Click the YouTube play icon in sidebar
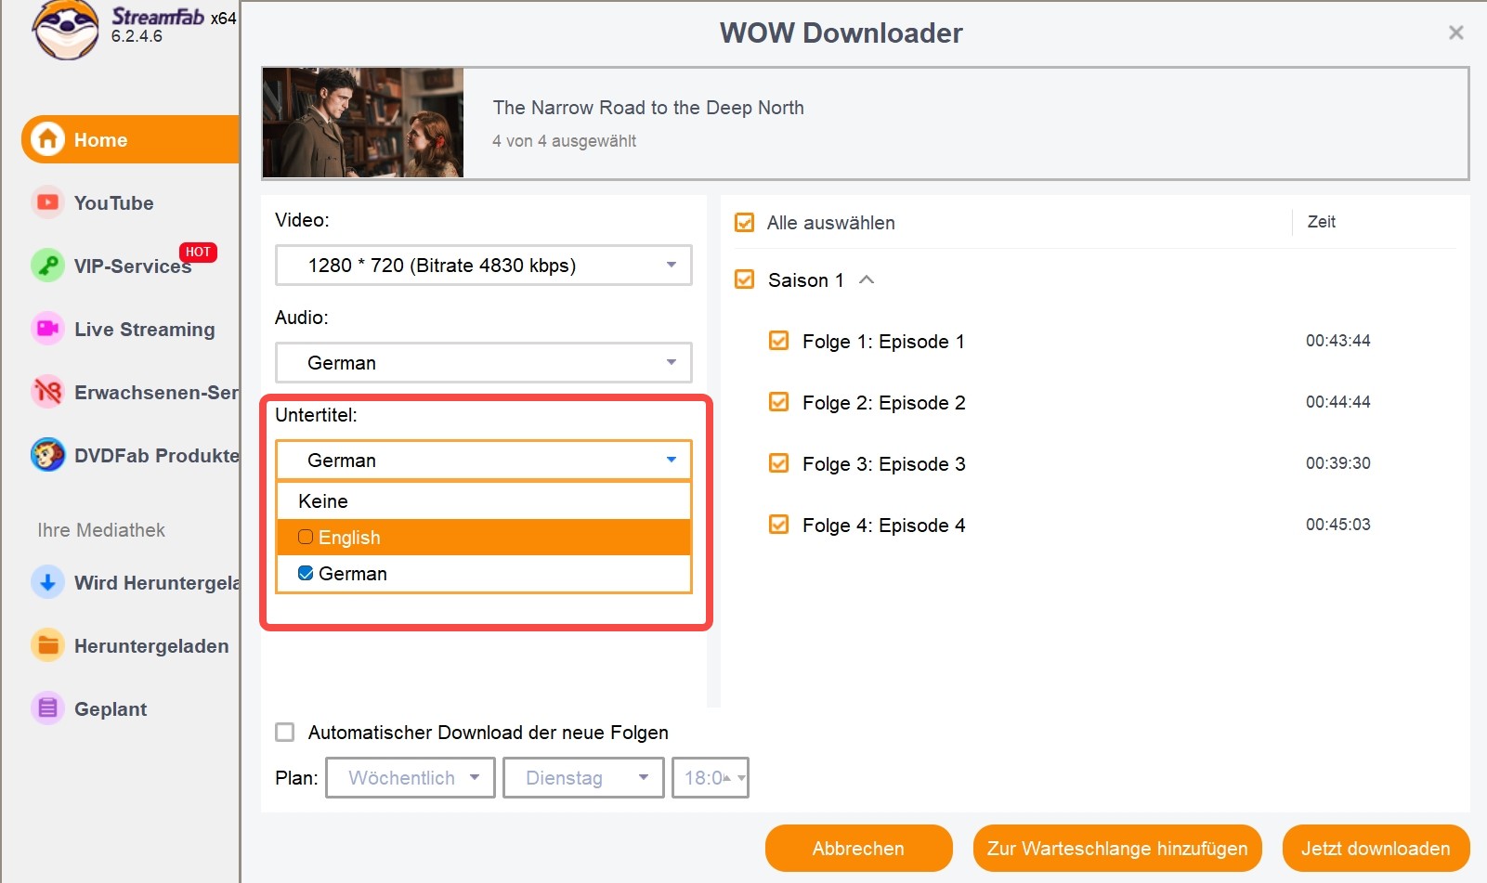1487x883 pixels. click(47, 202)
